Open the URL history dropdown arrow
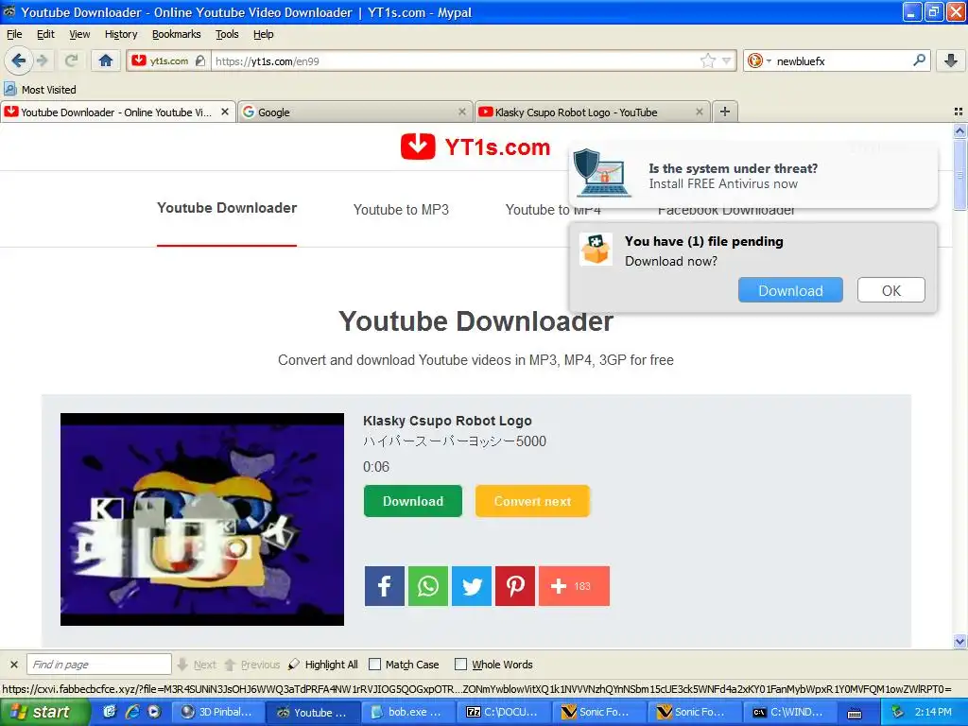This screenshot has height=726, width=968. tap(727, 60)
